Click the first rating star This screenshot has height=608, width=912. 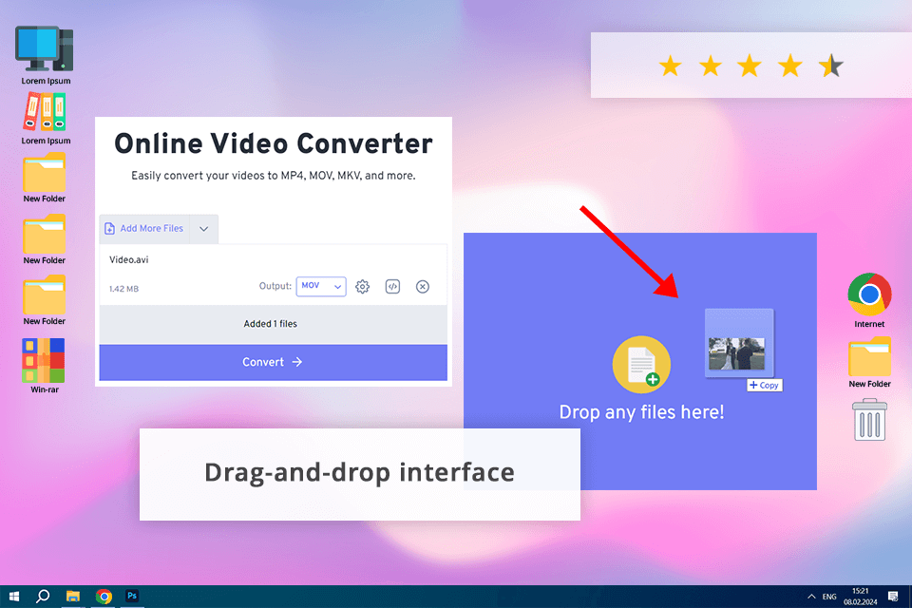tap(670, 66)
